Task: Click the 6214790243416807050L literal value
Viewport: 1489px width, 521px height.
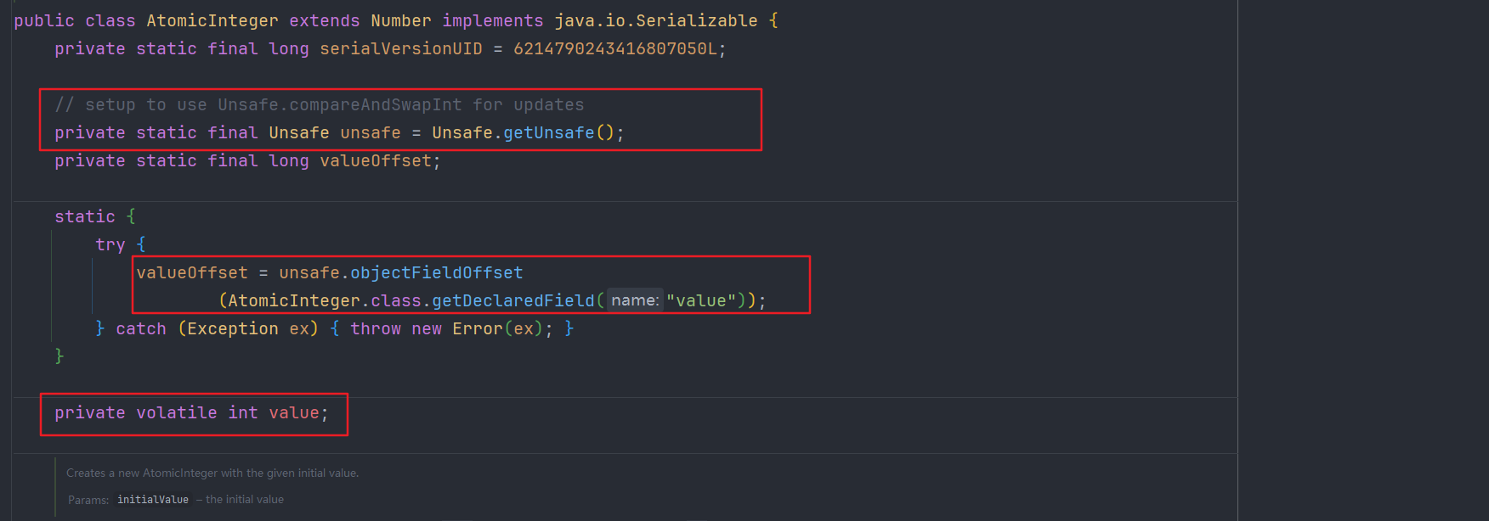Action: tap(615, 48)
